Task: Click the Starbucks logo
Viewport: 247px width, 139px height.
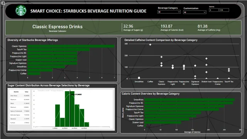Action: 21,10
